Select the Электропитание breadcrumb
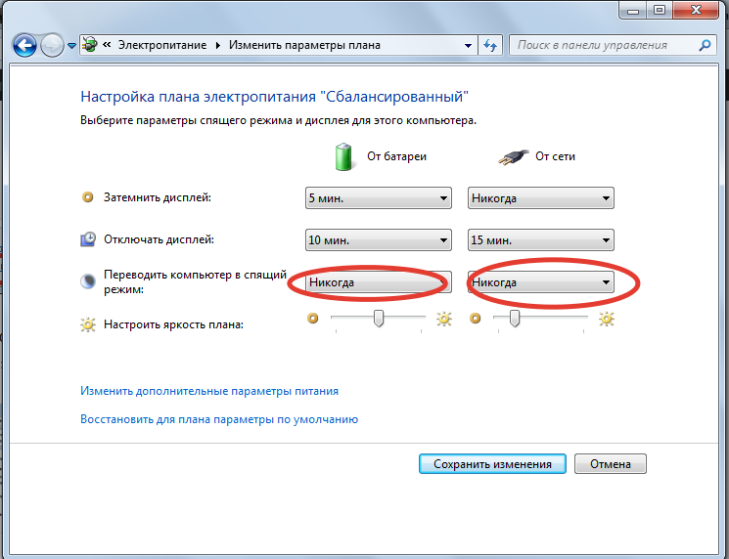 pyautogui.click(x=161, y=45)
